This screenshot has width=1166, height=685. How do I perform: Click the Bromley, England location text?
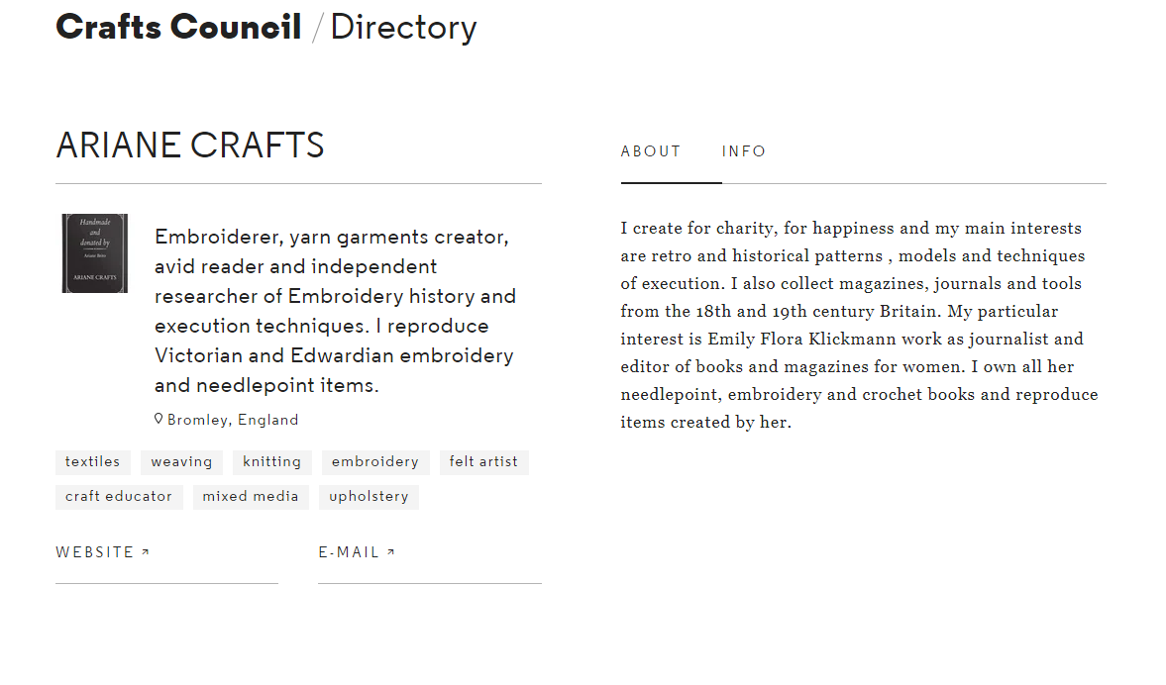click(x=233, y=420)
